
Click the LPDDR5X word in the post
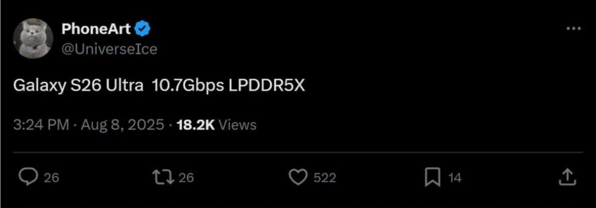267,86
